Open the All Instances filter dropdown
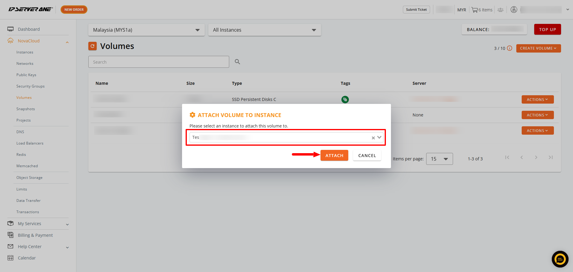Viewport: 573px width, 272px height. coord(264,30)
